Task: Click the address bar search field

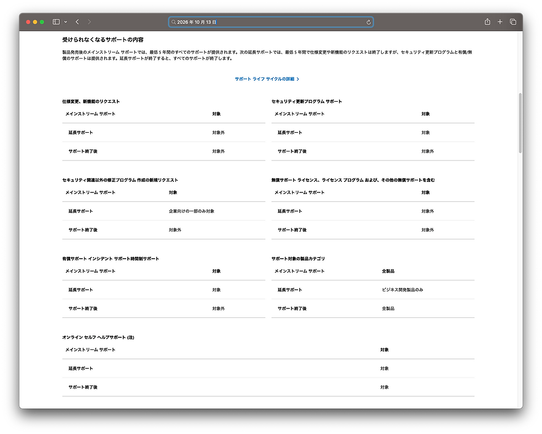Action: (x=270, y=22)
